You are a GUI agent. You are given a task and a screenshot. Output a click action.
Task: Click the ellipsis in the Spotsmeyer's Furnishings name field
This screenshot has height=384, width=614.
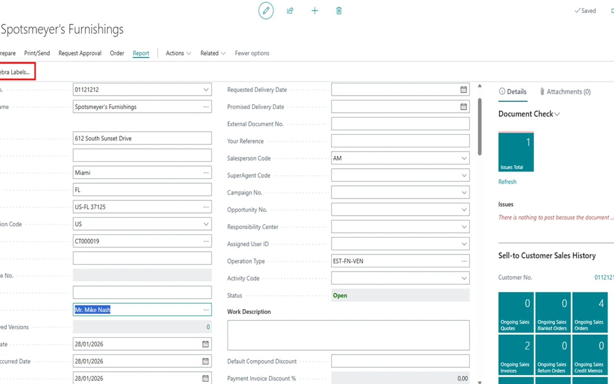point(206,107)
